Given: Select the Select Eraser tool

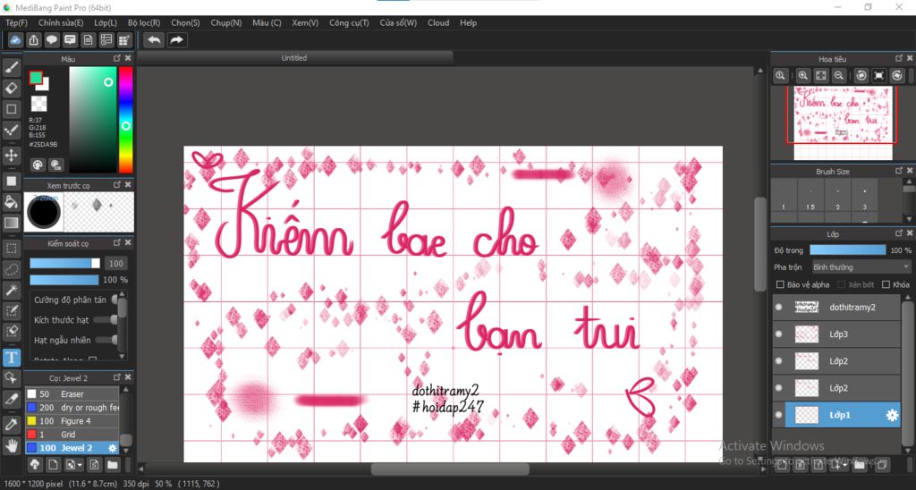Looking at the screenshot, I should click(11, 332).
